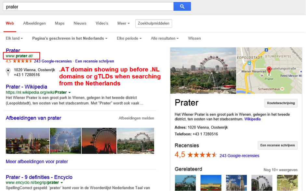Click the "Routebeschrijving" button
Viewport: 306px width, 191px height.
(280, 103)
